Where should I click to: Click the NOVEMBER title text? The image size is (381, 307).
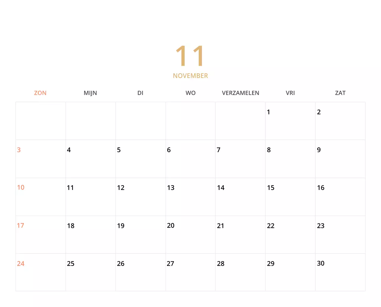pos(190,76)
